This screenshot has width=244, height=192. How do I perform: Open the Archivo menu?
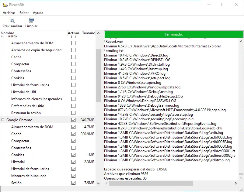tap(9, 13)
